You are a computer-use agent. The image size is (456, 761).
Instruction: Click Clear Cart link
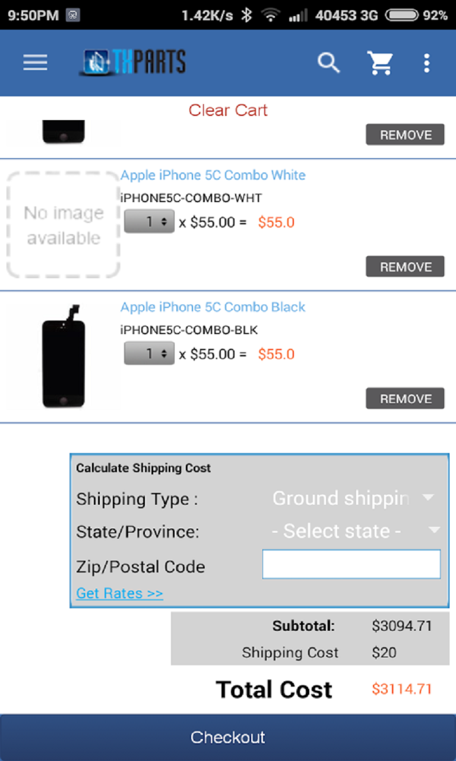point(228,110)
